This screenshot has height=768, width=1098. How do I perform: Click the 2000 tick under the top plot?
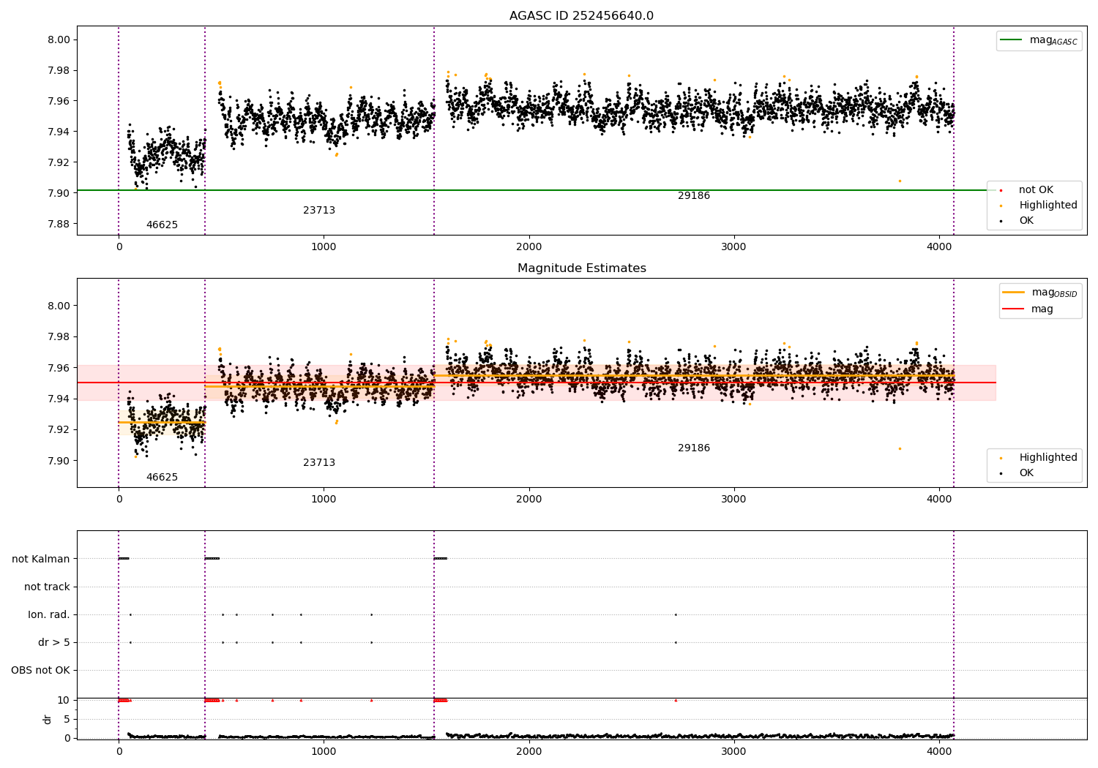529,247
